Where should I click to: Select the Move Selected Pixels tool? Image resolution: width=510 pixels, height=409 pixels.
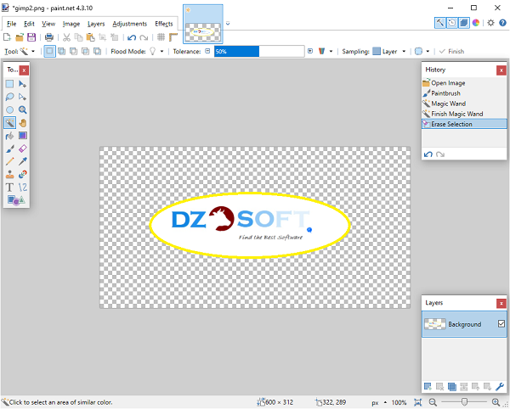(x=22, y=84)
